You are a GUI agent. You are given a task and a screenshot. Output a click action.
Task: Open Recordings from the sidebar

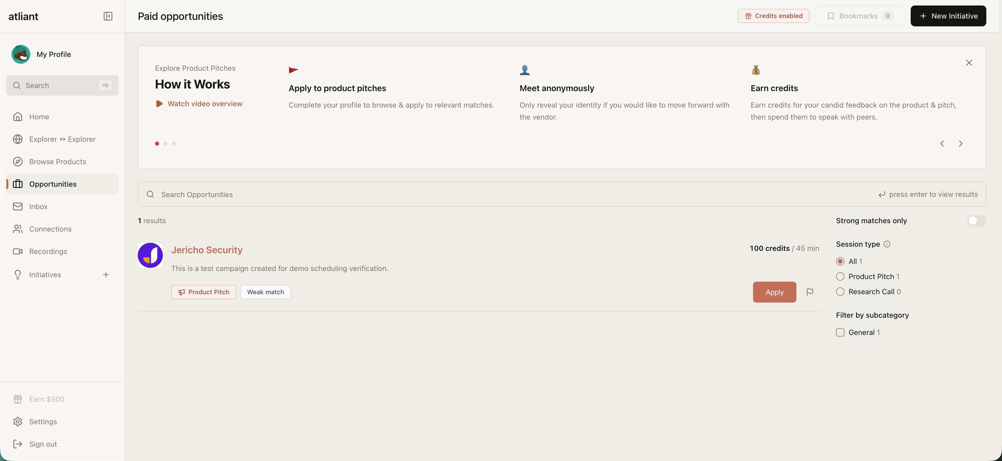click(x=48, y=251)
